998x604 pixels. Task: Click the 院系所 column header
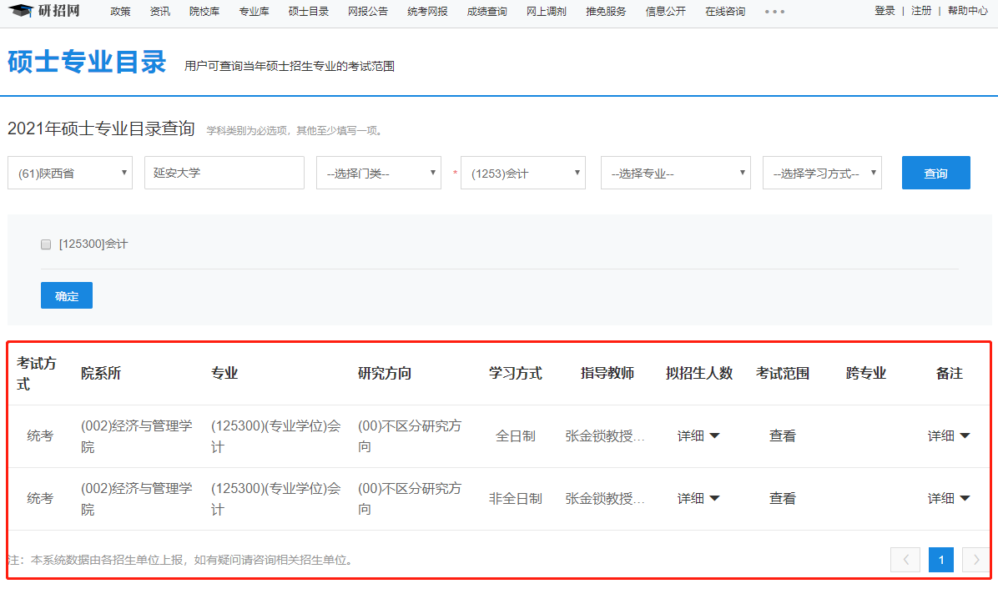click(x=101, y=374)
